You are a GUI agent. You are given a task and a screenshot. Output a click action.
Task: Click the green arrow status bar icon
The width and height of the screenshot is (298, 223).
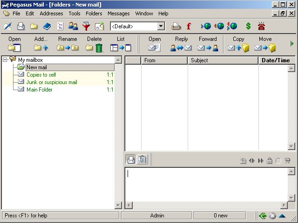(263, 216)
